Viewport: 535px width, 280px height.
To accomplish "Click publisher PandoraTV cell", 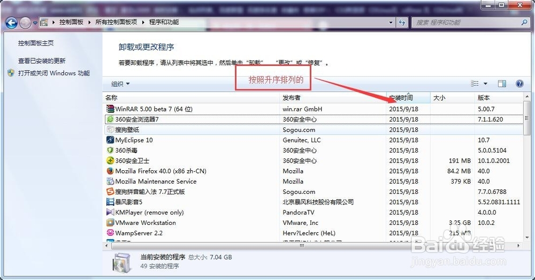I will [x=299, y=212].
